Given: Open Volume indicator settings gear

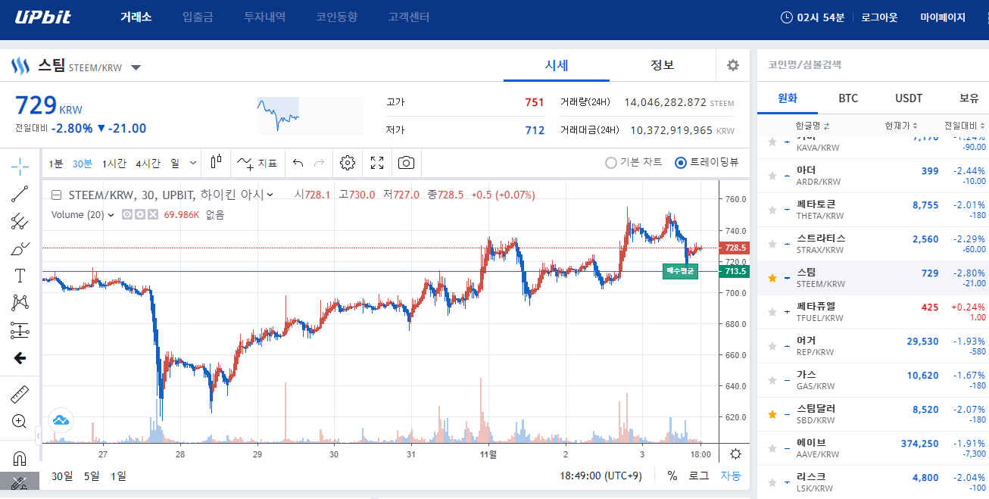Looking at the screenshot, I should pos(140,215).
